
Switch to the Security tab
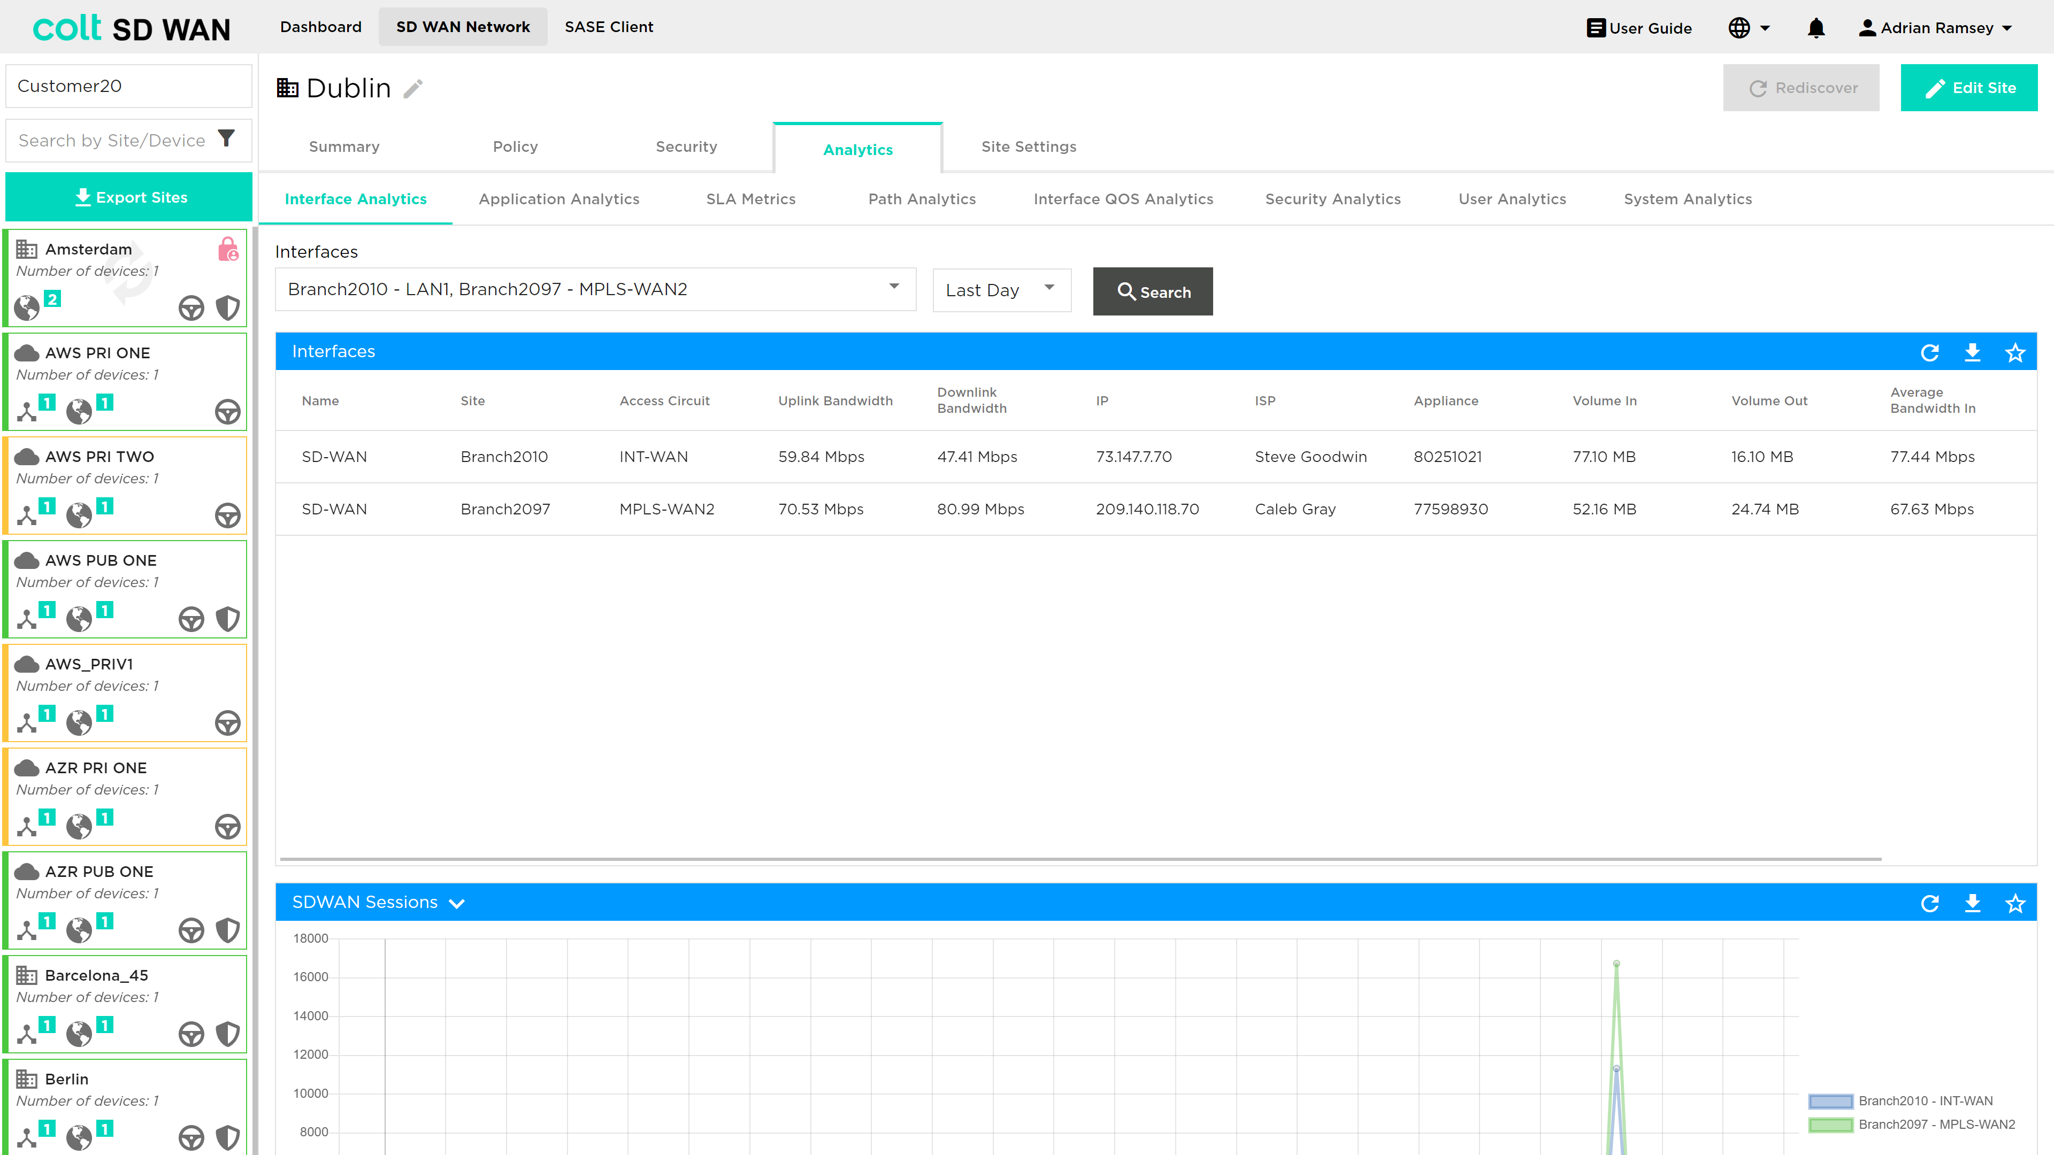[x=686, y=147]
